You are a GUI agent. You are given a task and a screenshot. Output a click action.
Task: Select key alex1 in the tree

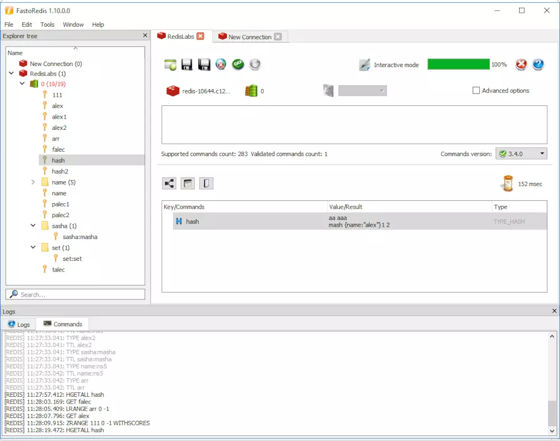(x=59, y=116)
